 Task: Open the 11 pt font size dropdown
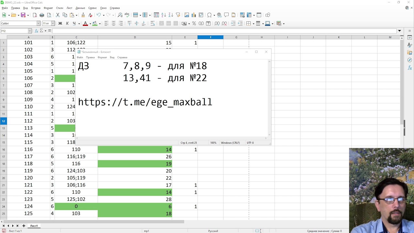click(x=53, y=23)
